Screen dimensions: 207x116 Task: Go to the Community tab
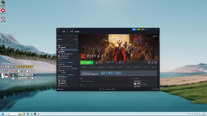click(x=72, y=32)
